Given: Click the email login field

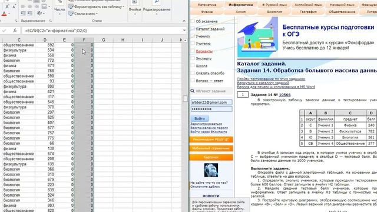Looking at the screenshot, I should [211, 102].
